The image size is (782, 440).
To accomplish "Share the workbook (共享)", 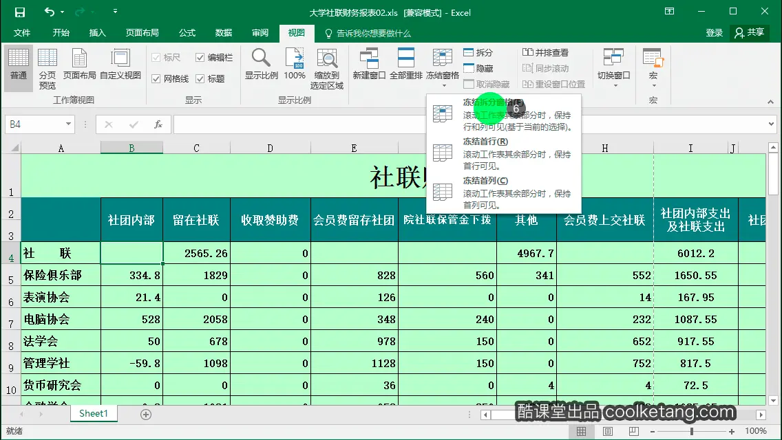I will coord(750,33).
